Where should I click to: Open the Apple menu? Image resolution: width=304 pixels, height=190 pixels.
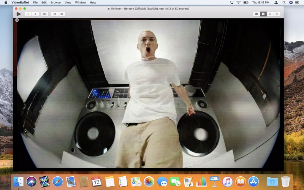(x=6, y=3)
